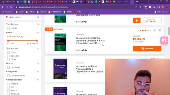The image size is (170, 95).
Task: Click the COMPRAR button
Action: [147, 49]
